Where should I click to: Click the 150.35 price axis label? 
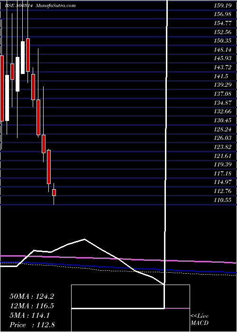tap(223, 41)
